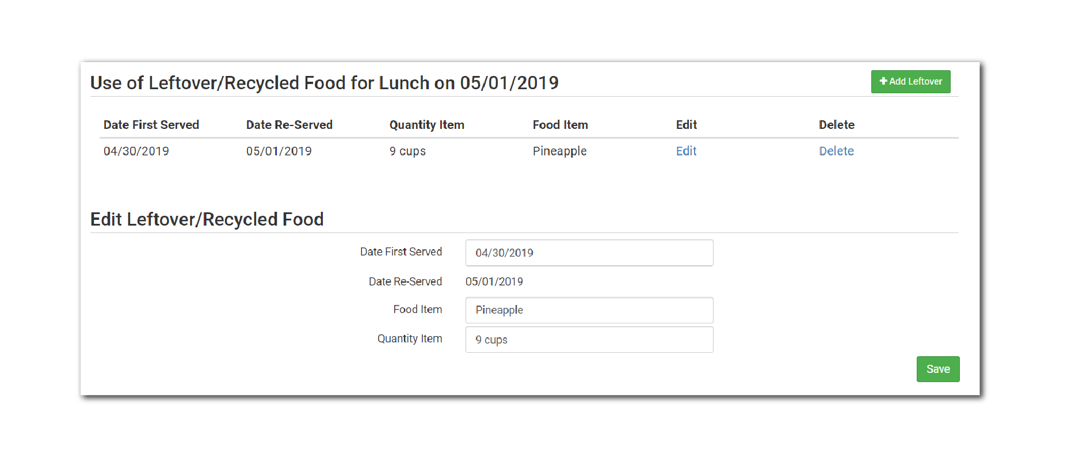Image resolution: width=1079 pixels, height=450 pixels.
Task: Click into the Food Item text box
Action: click(589, 310)
